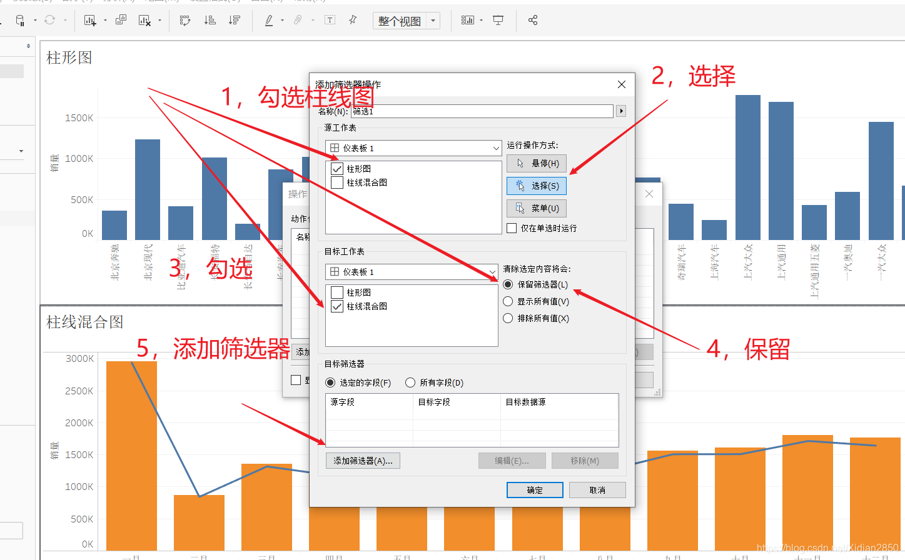Click the show mark labels T icon
This screenshot has height=560, width=905.
(330, 20)
